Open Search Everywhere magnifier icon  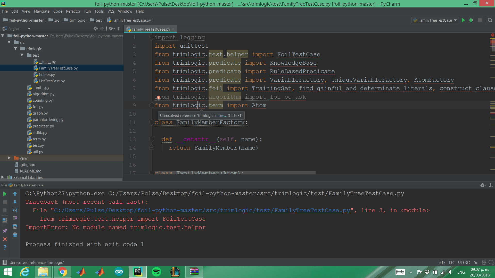(x=490, y=20)
